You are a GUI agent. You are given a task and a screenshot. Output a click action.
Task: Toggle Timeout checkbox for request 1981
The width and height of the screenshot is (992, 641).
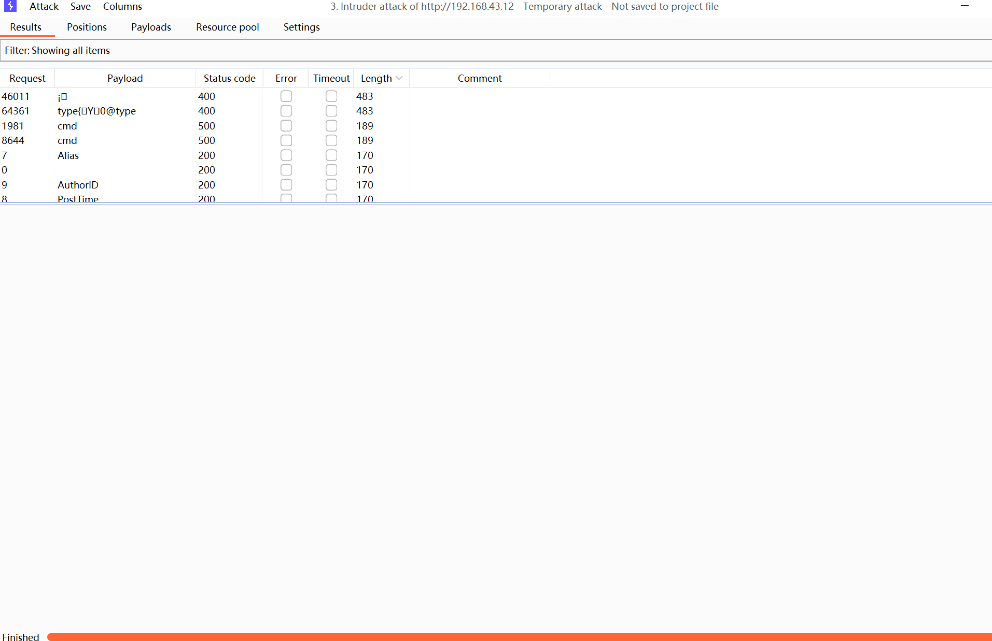click(331, 126)
